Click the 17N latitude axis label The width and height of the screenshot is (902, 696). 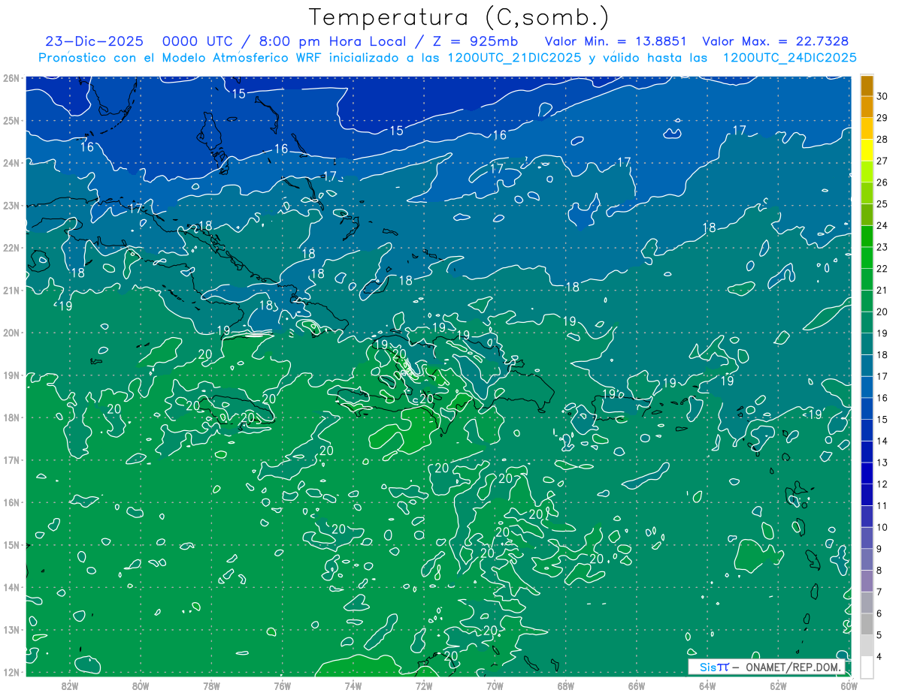pos(11,459)
